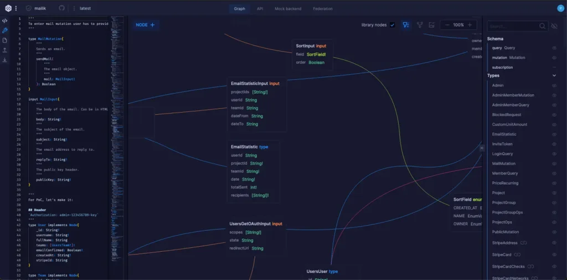567x280 pixels.
Task: Click code line 'type MailMutation{'
Action: click(x=46, y=38)
